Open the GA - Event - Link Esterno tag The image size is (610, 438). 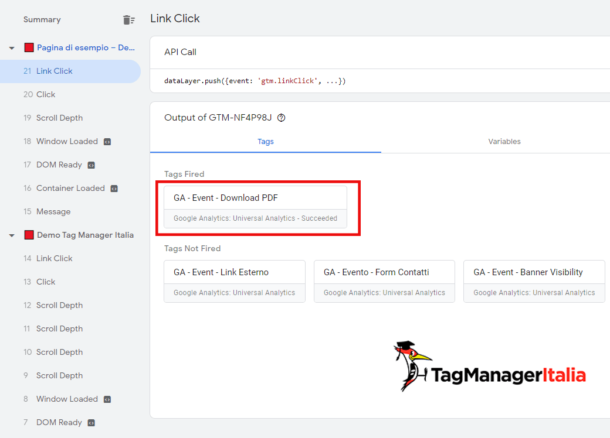pyautogui.click(x=235, y=281)
